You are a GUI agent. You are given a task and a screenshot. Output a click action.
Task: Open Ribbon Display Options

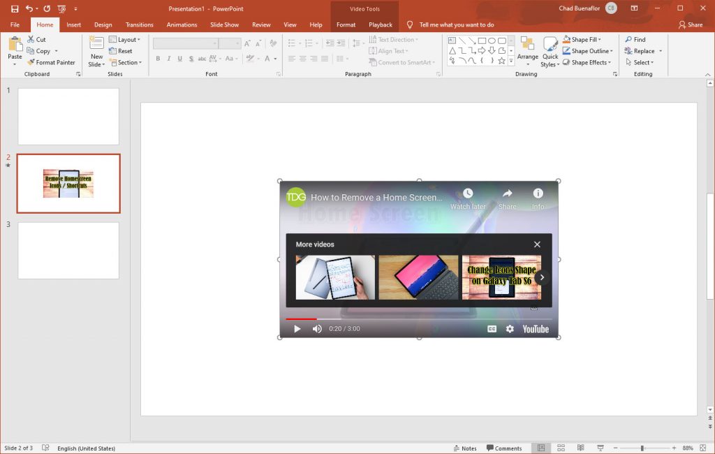(634, 8)
